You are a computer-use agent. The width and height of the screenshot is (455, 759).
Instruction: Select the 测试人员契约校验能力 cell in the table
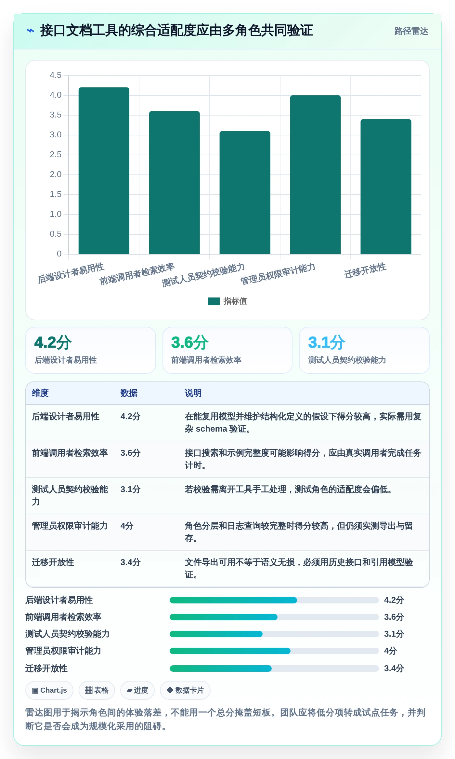pos(70,495)
